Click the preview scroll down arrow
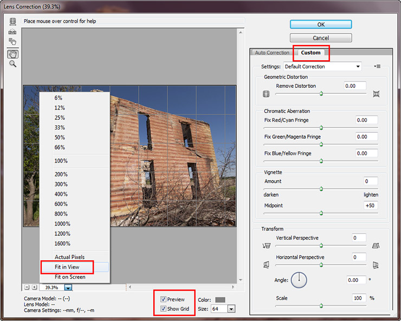Viewport: 401px width, 321px height. point(241,280)
